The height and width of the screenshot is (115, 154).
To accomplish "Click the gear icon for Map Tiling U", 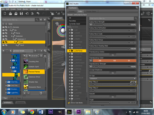I will 136,82.
